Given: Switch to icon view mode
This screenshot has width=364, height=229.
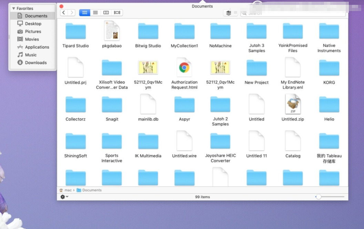Looking at the screenshot, I should 84,12.
